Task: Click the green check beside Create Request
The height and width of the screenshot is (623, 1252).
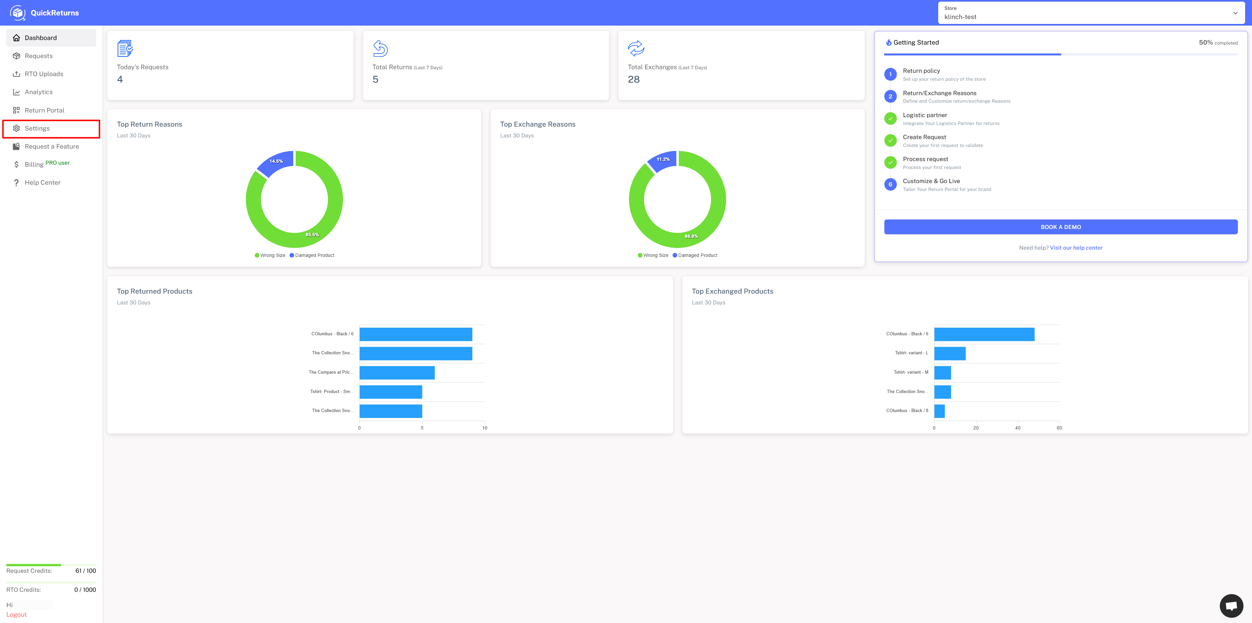Action: (890, 140)
